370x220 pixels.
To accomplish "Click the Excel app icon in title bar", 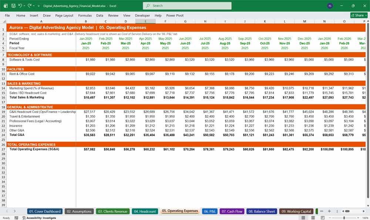I will [6, 6].
